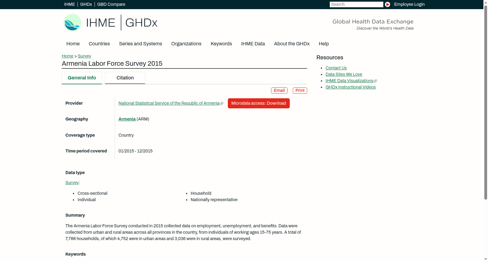Screen dimensions: 488x262
Task: Open IHME link in top bar
Action: (70, 4)
